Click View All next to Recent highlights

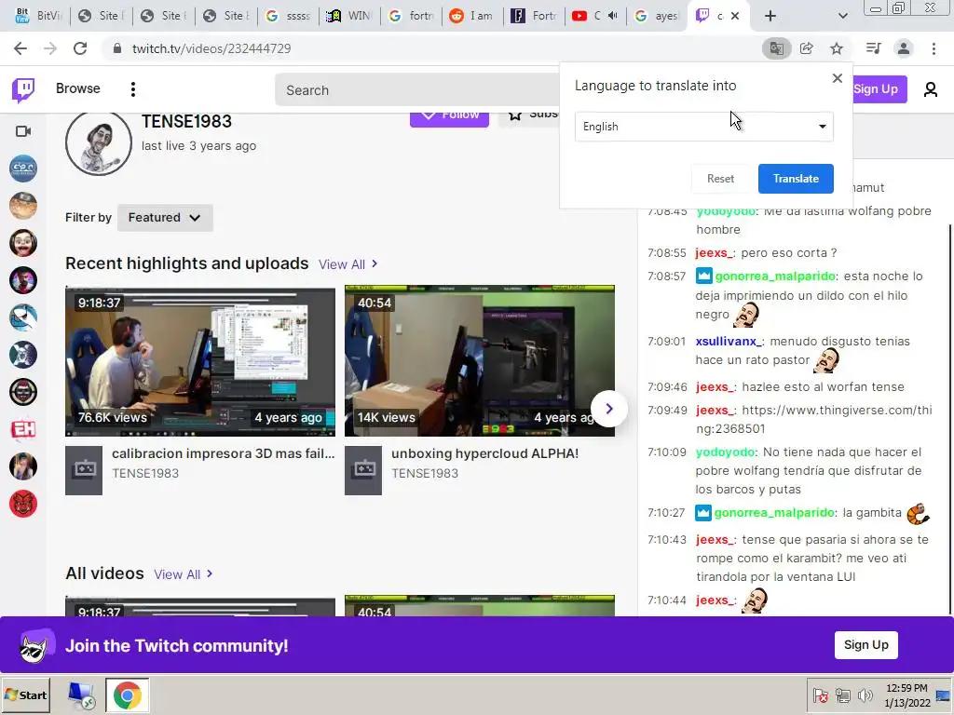(348, 264)
